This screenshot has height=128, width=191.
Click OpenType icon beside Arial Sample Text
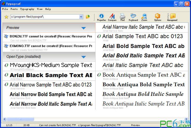point(99,36)
